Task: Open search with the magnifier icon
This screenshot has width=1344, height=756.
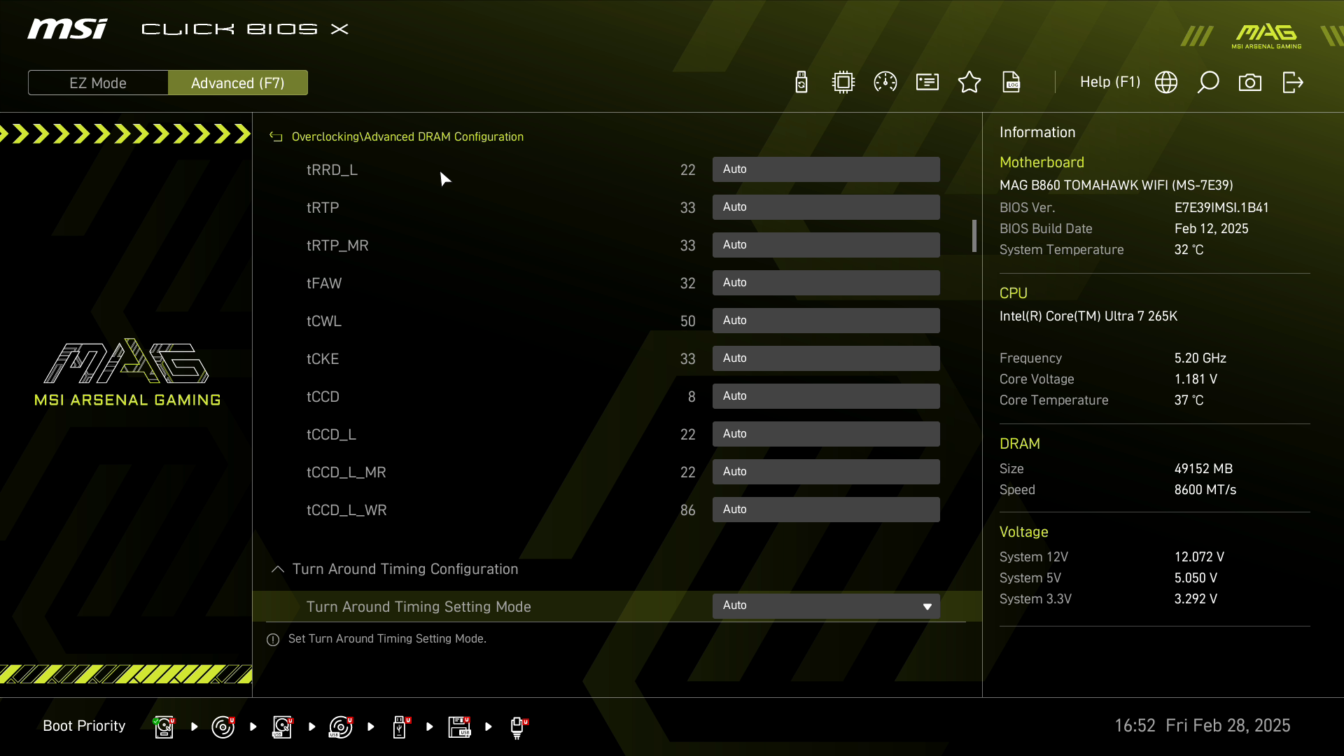Action: pos(1208,82)
